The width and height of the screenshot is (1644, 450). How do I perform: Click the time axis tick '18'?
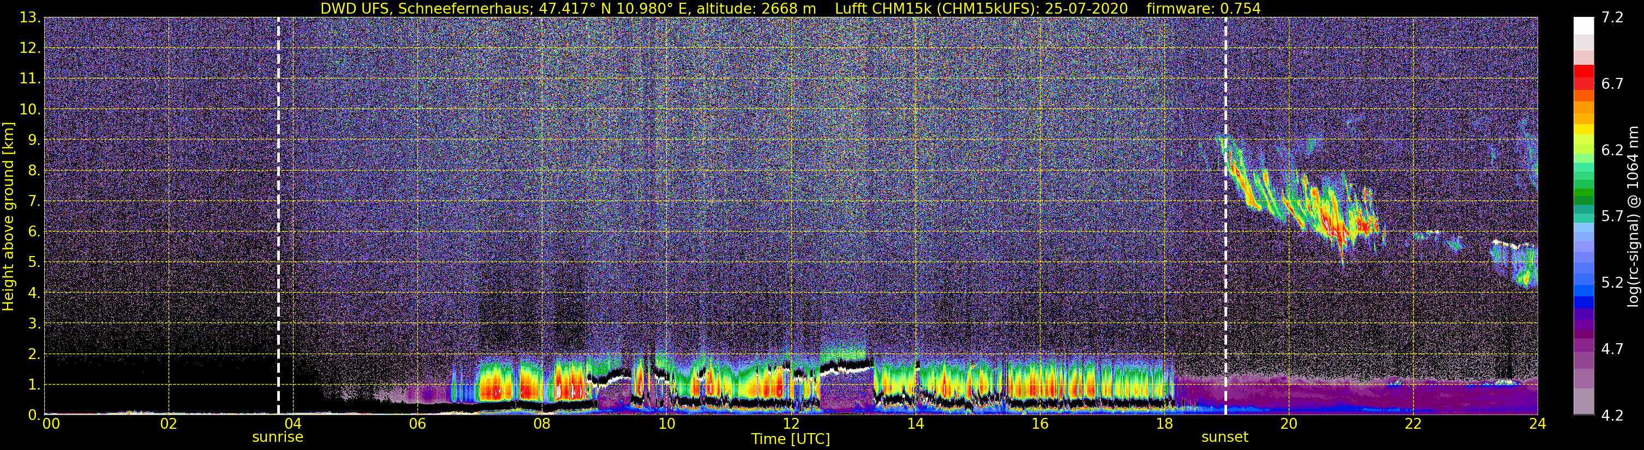[x=1164, y=424]
